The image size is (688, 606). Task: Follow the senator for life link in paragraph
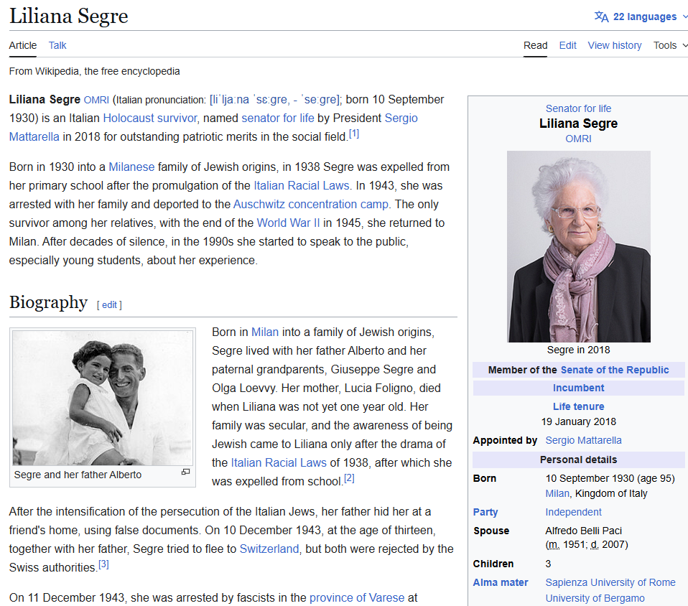coord(278,118)
